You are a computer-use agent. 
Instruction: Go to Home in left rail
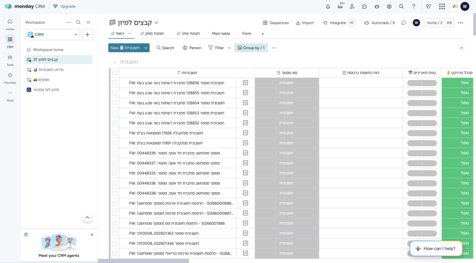point(10,25)
